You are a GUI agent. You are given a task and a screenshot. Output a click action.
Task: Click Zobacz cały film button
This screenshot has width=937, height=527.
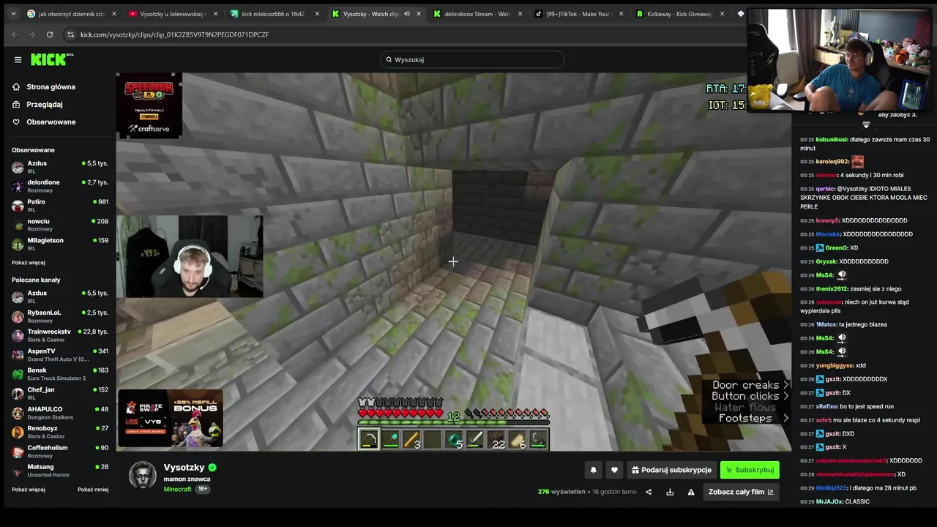(x=740, y=492)
